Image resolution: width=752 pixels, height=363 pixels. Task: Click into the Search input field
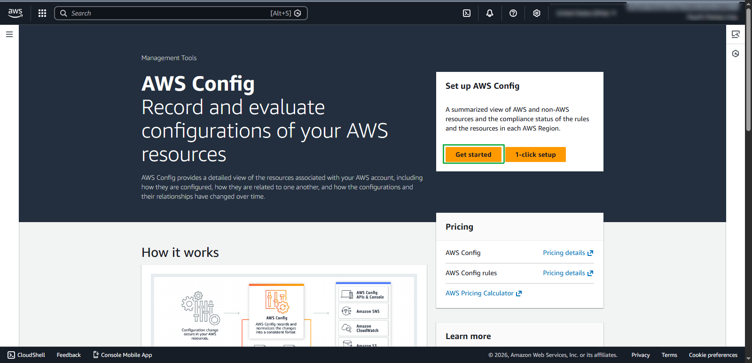[x=169, y=13]
